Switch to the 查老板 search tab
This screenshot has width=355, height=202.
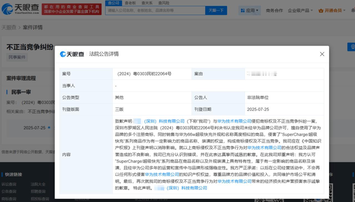(x=130, y=3)
